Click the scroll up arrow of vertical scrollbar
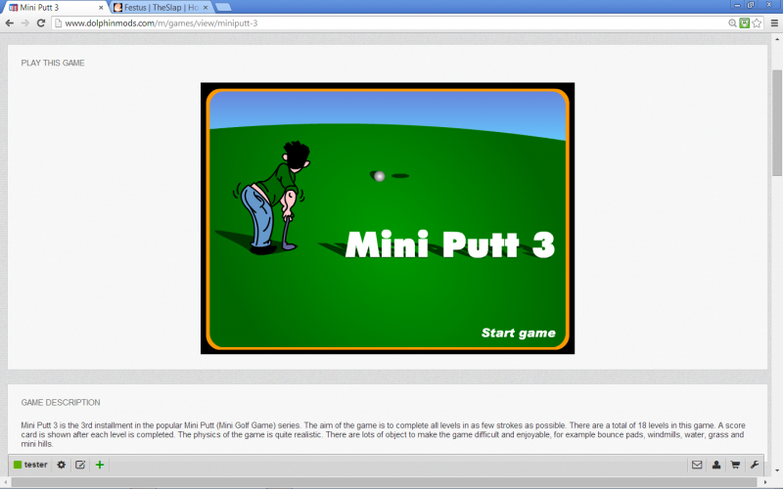This screenshot has width=783, height=489. pos(777,38)
